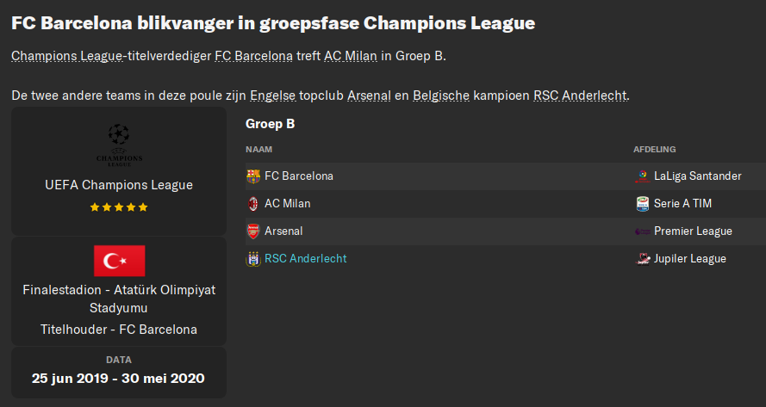This screenshot has height=407, width=766.
Task: Click the FC Barcelona club crest icon
Action: tap(252, 176)
